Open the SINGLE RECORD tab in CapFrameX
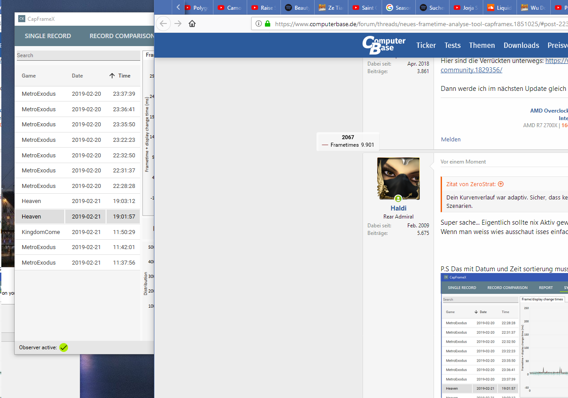 coord(48,36)
